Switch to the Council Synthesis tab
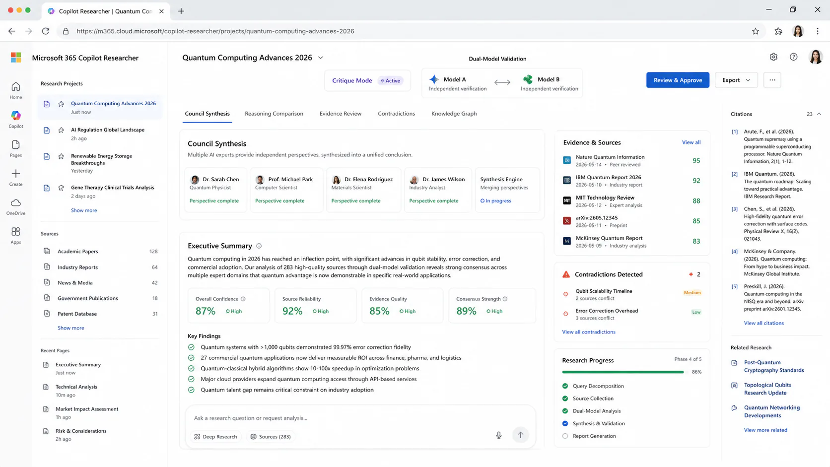Screen dimensions: 830x467 pyautogui.click(x=207, y=114)
